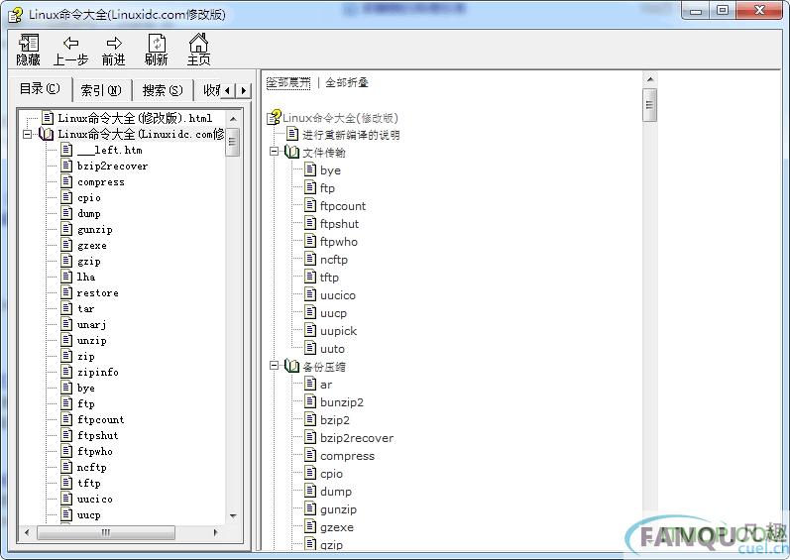
Task: Open the ftpshut link in the right pane
Action: [340, 224]
